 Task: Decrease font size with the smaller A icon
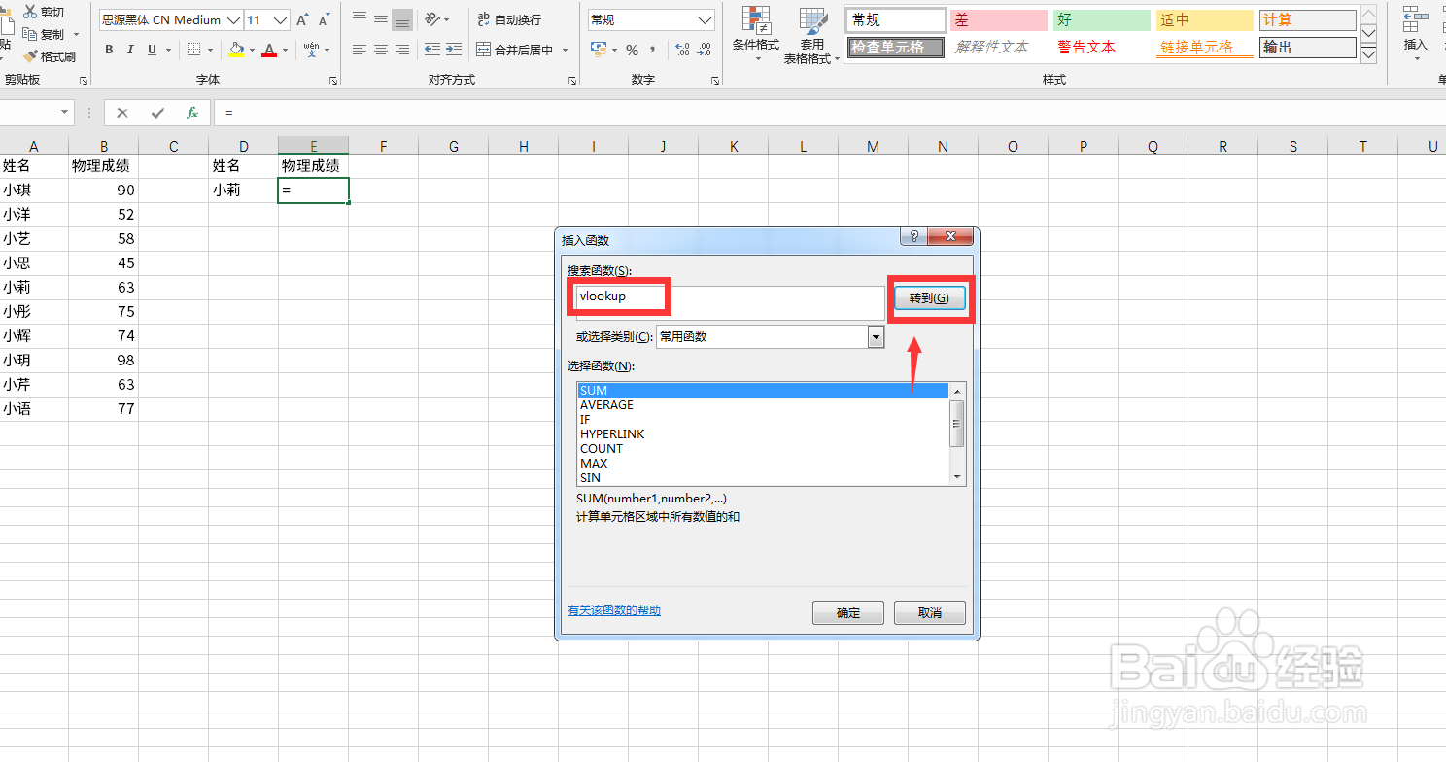tap(324, 20)
